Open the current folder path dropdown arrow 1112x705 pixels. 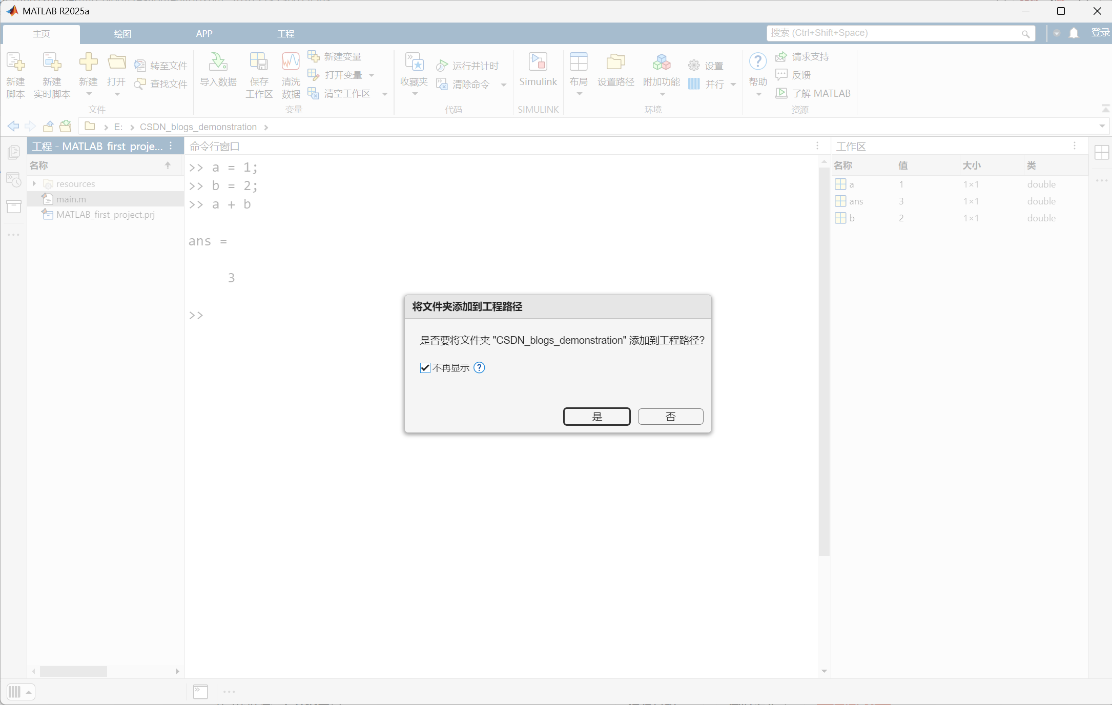coord(1102,126)
